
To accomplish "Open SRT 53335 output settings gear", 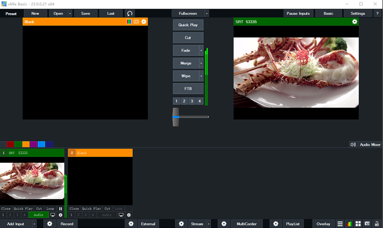I will (x=355, y=22).
